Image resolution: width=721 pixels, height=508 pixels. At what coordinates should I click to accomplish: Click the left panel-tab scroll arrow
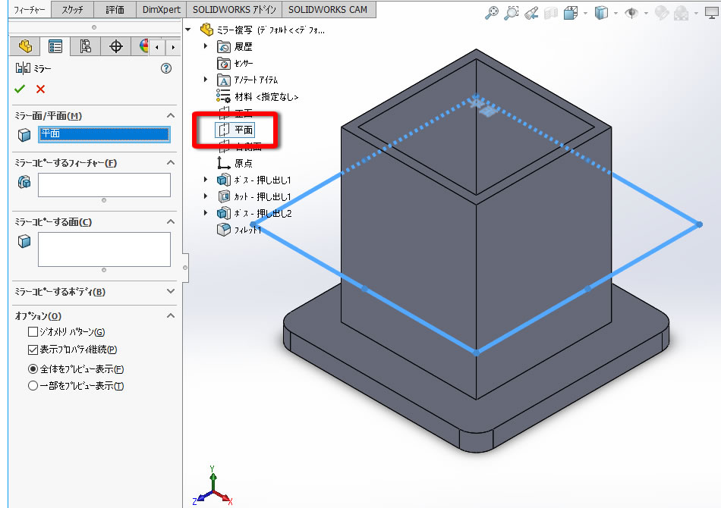tap(157, 47)
